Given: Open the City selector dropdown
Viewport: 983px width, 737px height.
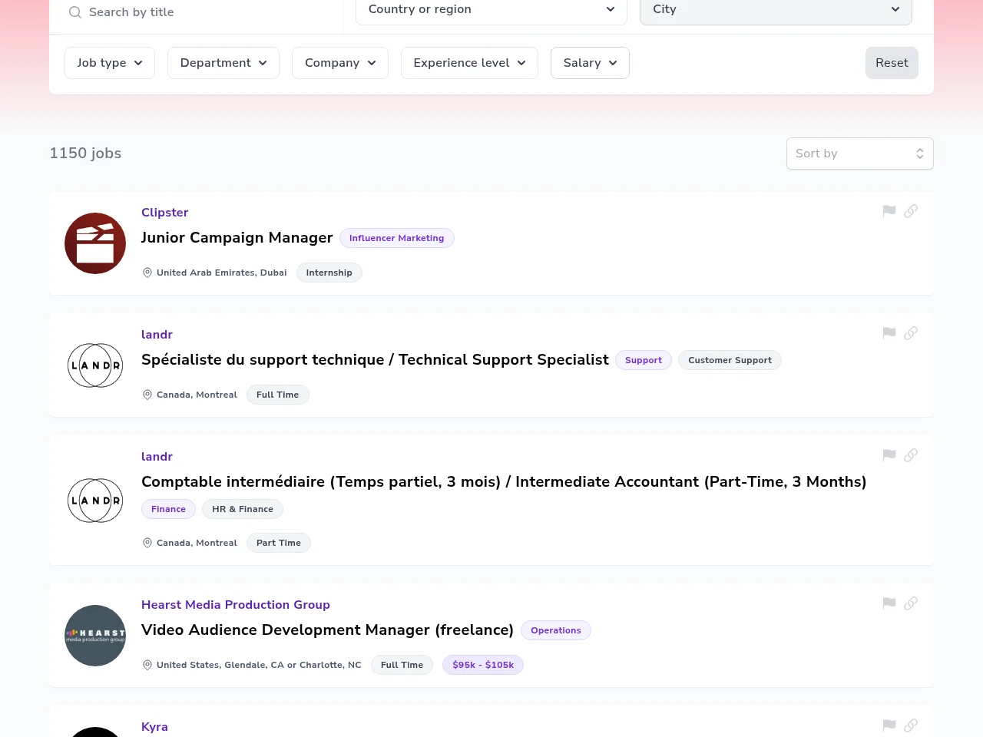Looking at the screenshot, I should pos(776,11).
